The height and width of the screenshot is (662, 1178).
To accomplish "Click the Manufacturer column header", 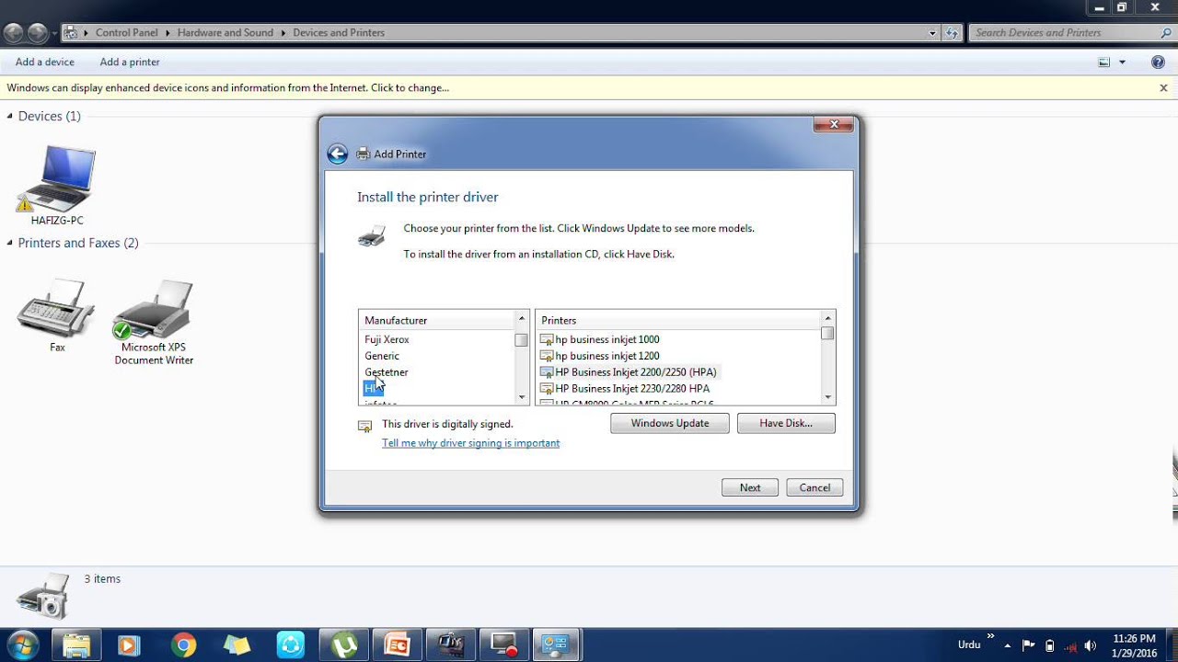I will (436, 320).
